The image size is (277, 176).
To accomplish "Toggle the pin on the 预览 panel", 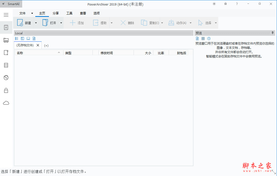I will click(272, 33).
